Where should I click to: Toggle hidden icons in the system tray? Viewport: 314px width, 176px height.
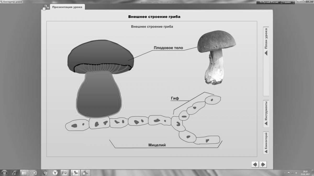285,172
